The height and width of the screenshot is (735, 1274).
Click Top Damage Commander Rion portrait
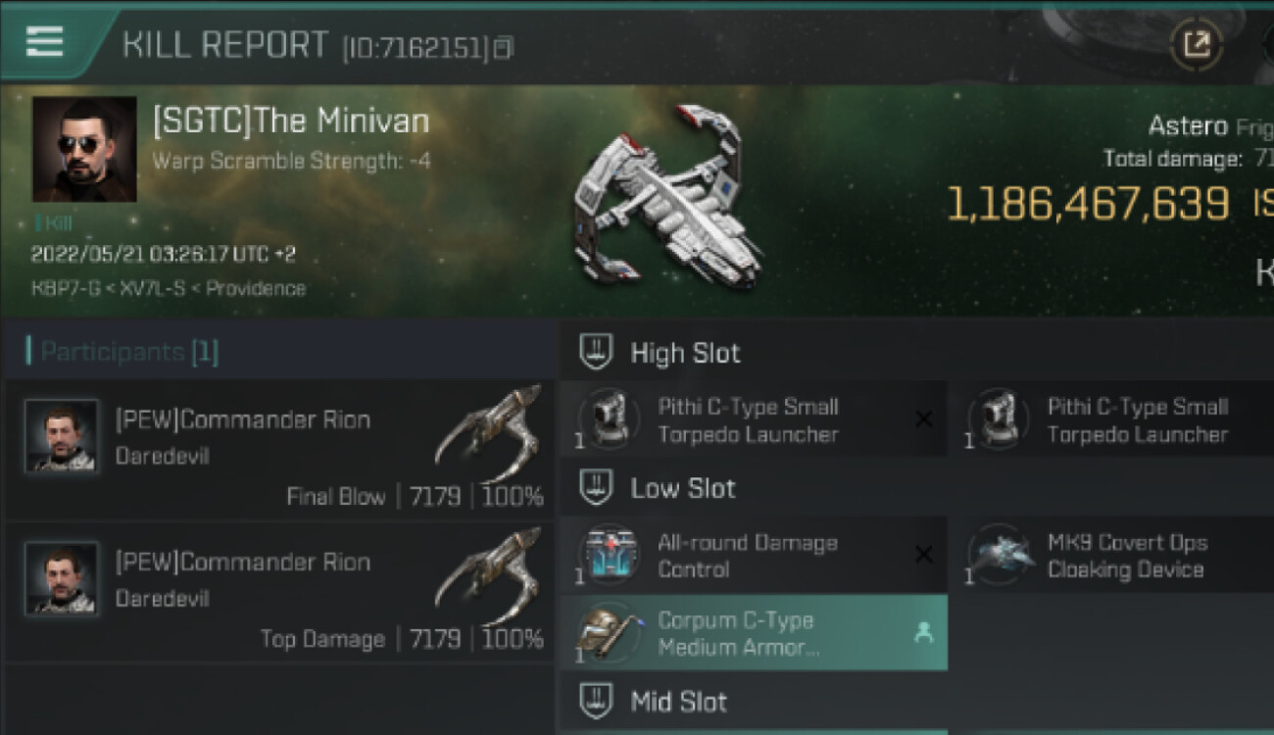click(x=62, y=578)
